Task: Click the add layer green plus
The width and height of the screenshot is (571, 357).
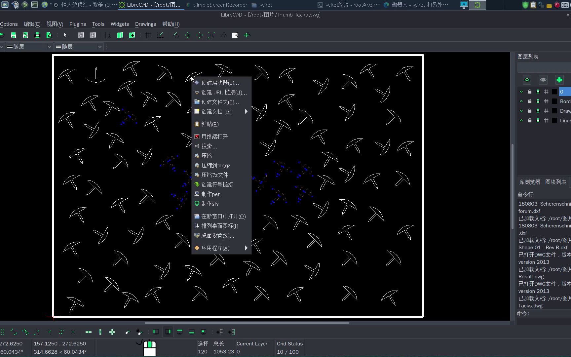Action: pos(559,80)
